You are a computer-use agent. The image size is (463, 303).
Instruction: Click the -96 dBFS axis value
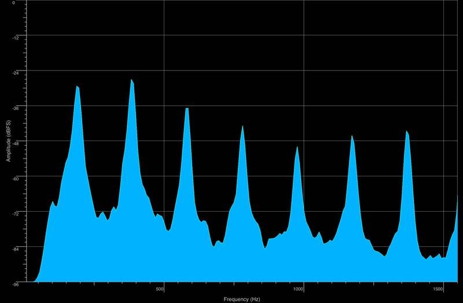point(16,284)
